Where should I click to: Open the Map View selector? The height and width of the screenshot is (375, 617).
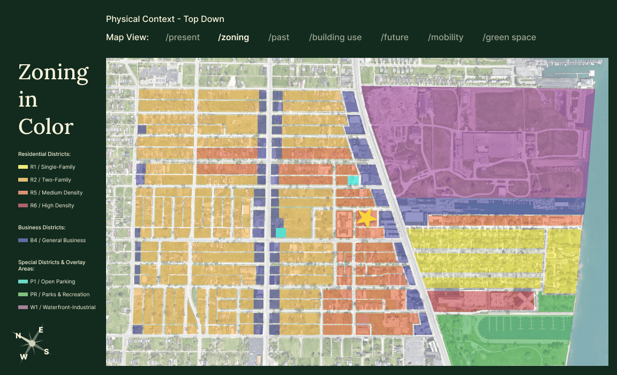coord(127,37)
